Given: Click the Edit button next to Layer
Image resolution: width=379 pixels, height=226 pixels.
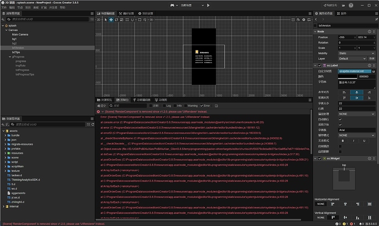Looking at the screenshot, I should (x=372, y=58).
